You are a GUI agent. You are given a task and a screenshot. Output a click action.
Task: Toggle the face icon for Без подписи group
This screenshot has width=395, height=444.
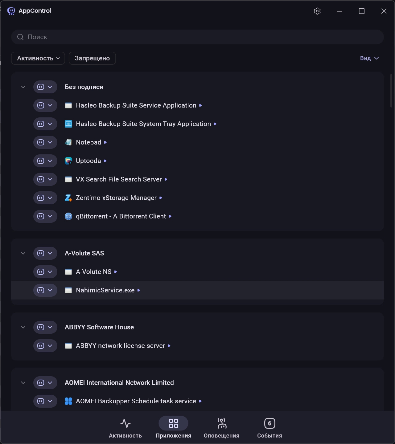[x=41, y=87]
